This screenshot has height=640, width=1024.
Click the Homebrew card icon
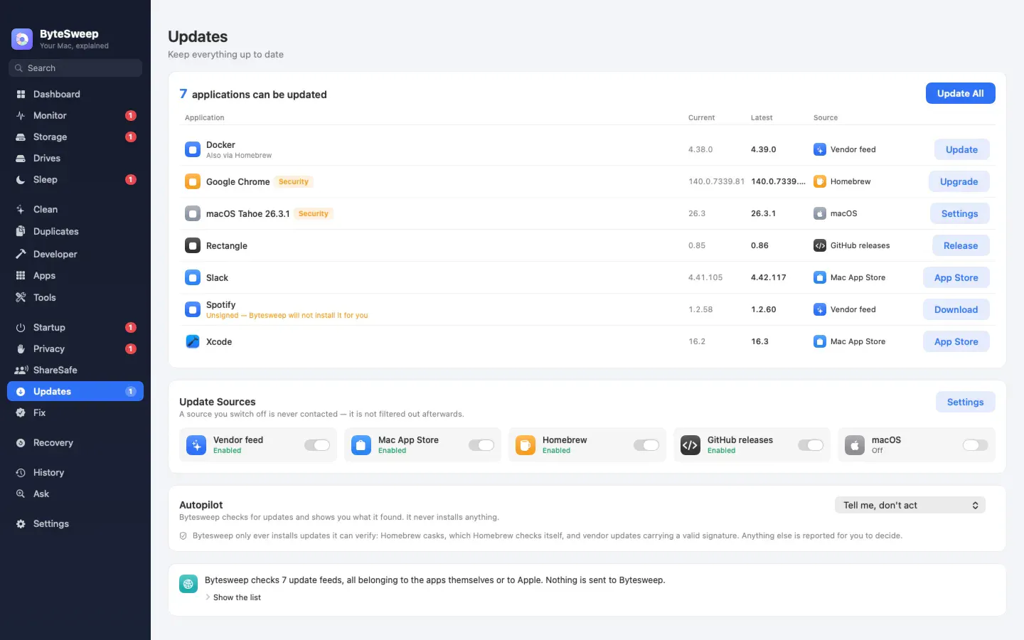[526, 445]
